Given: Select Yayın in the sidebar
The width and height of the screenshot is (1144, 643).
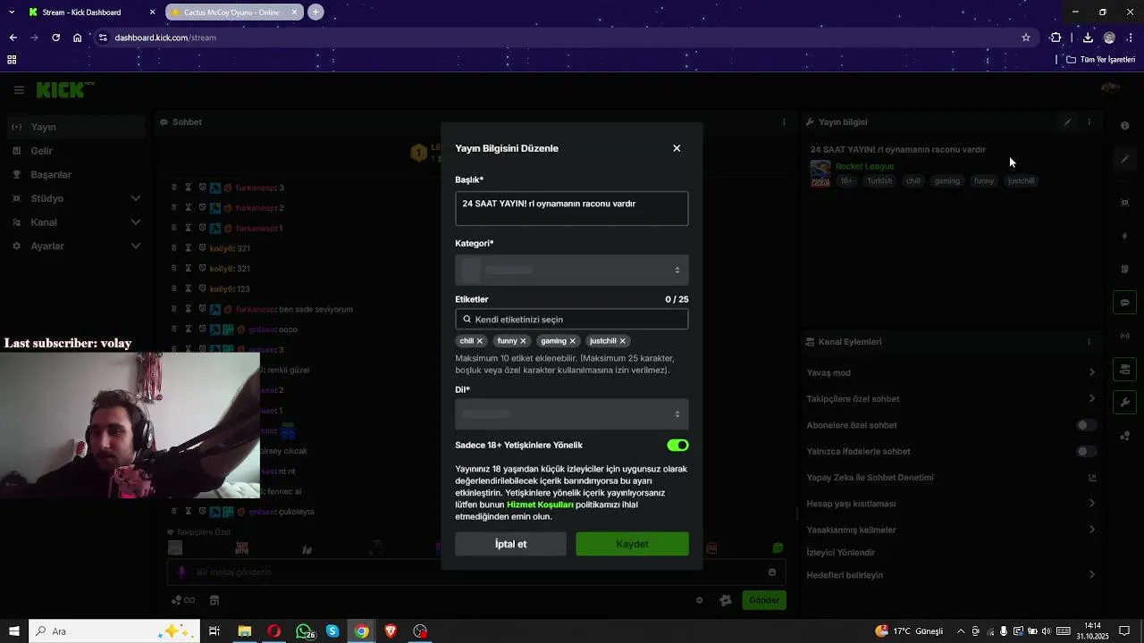Looking at the screenshot, I should click(76, 127).
